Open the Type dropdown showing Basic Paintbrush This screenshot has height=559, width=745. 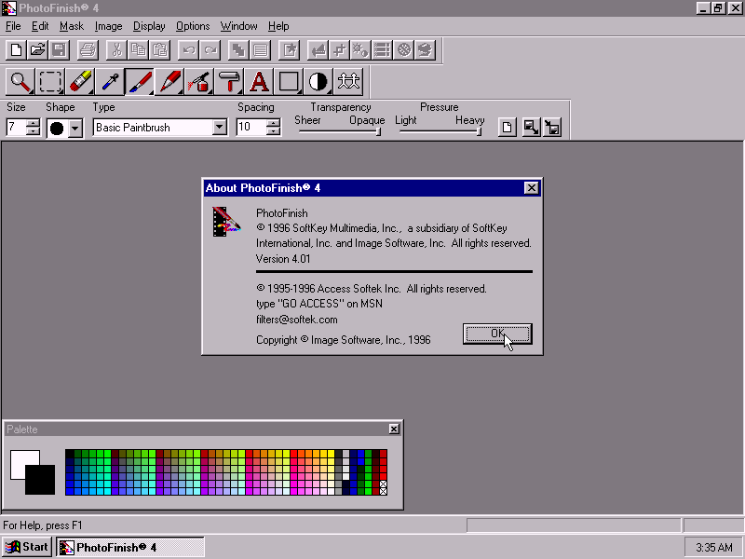219,128
